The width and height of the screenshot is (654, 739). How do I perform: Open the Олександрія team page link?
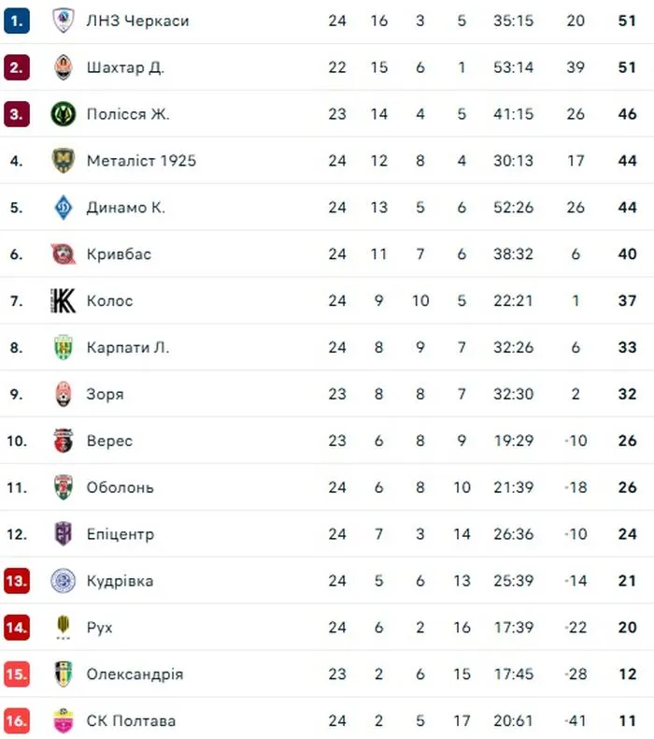(x=135, y=674)
